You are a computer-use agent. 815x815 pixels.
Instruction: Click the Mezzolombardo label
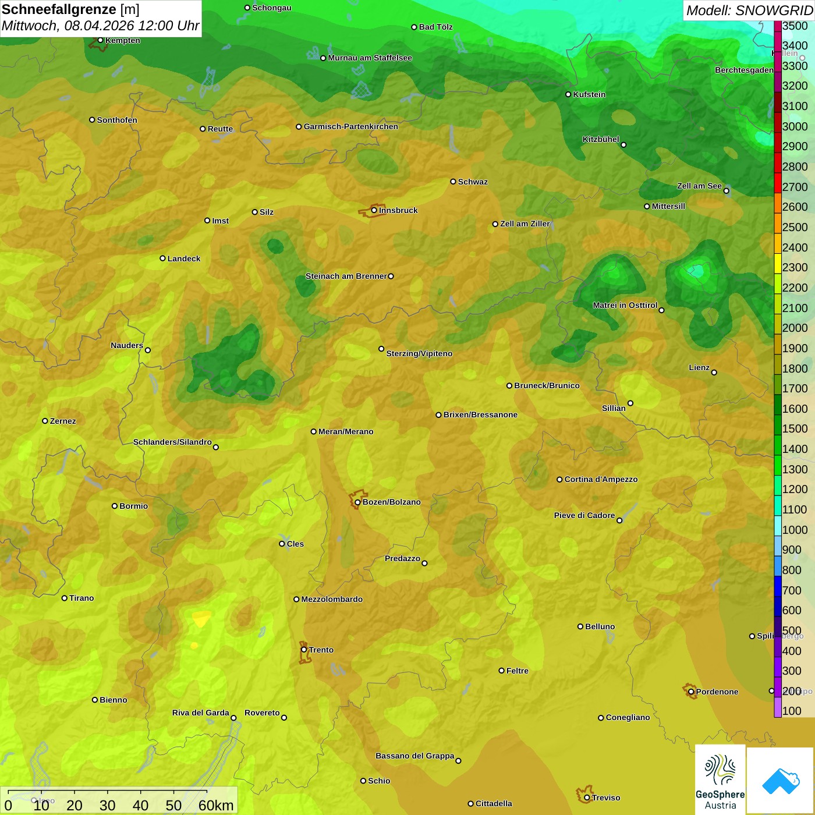click(x=332, y=599)
